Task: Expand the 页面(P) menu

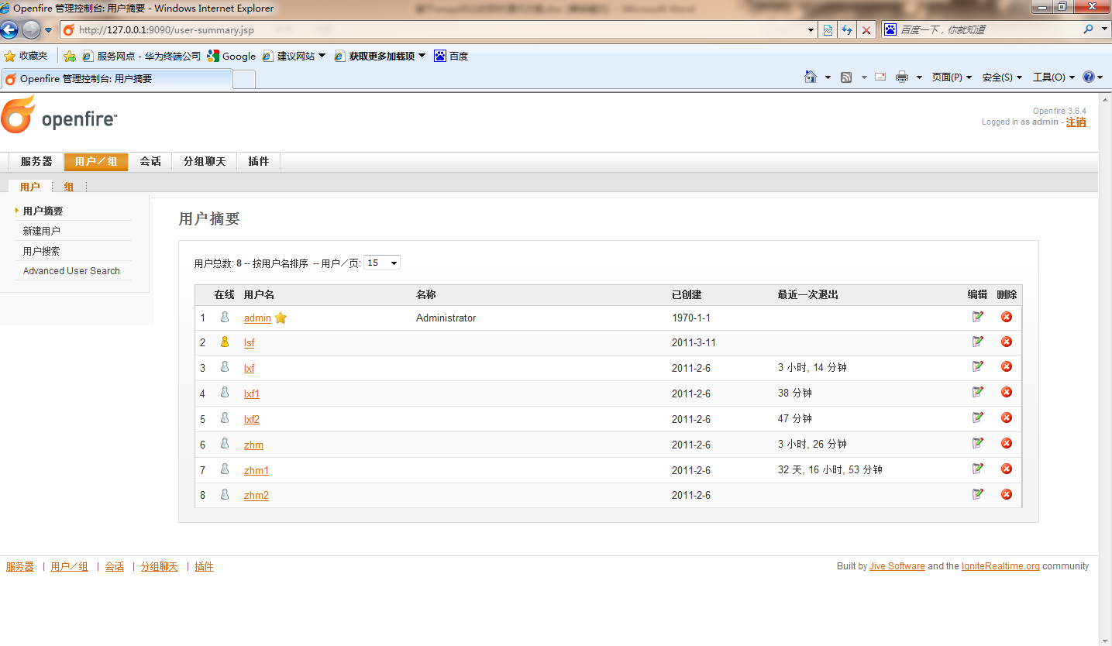Action: 951,77
